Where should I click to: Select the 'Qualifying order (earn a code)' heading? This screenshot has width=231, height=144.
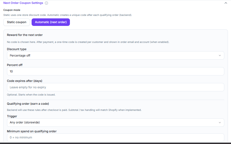[x=28, y=104]
